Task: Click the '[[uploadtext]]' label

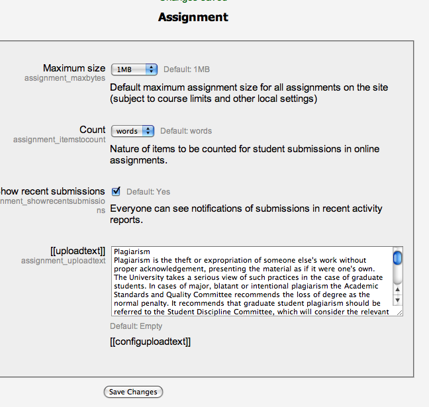Action: (78, 251)
